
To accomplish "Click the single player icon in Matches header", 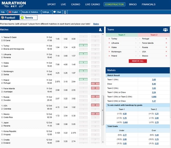I will 100,30.
